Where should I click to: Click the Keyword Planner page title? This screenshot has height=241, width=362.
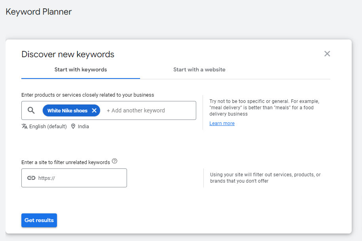tap(38, 12)
